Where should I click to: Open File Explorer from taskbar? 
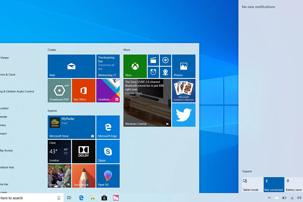tap(93, 198)
